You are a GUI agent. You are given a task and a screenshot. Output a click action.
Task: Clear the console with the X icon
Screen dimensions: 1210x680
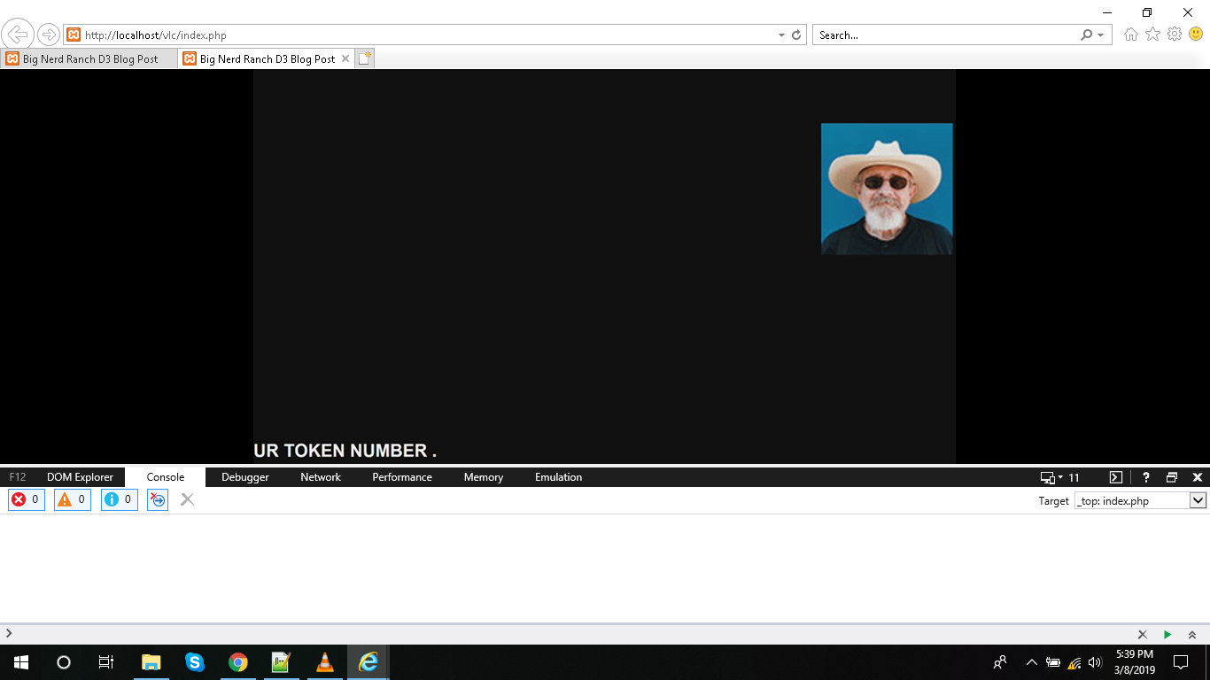187,499
